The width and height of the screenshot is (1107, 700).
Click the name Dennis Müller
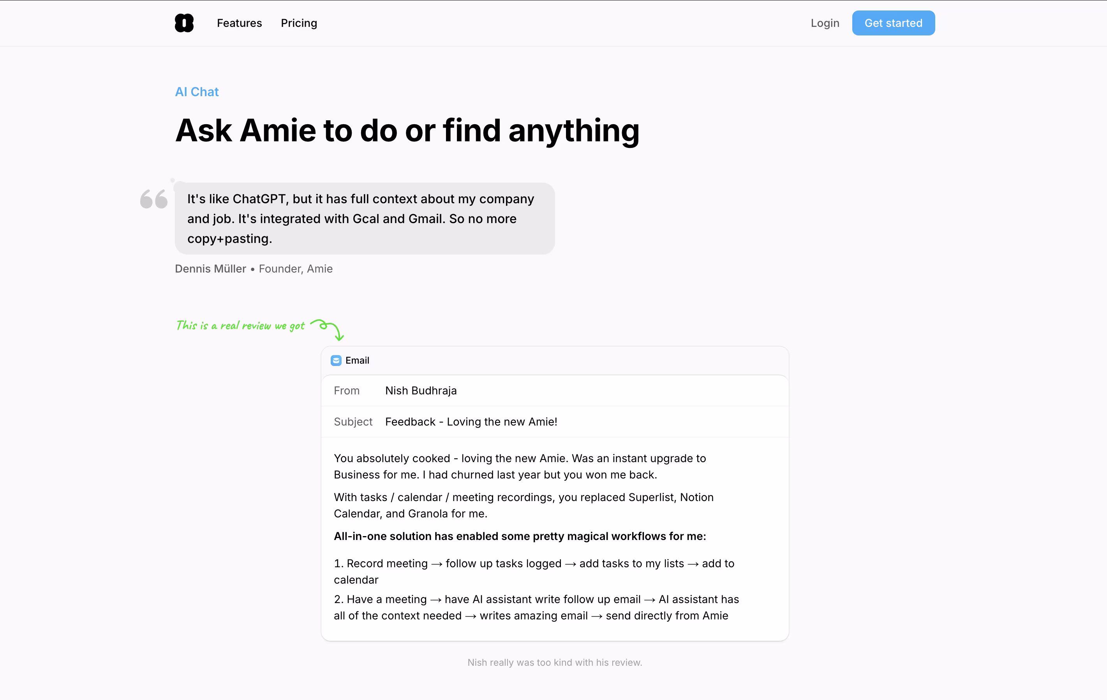coord(211,269)
